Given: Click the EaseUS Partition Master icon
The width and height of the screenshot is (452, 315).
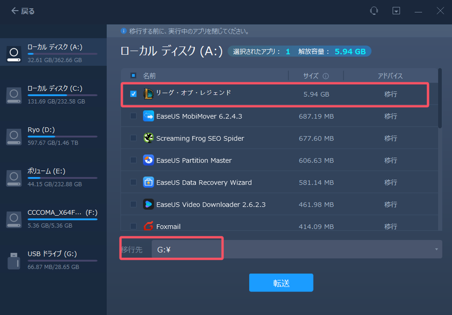Looking at the screenshot, I should [x=148, y=160].
